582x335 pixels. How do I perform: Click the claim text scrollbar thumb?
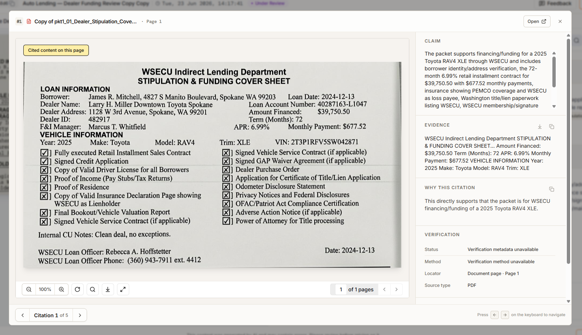(554, 72)
